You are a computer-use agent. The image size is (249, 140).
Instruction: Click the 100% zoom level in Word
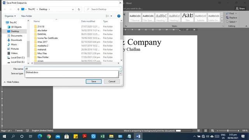click(x=245, y=131)
